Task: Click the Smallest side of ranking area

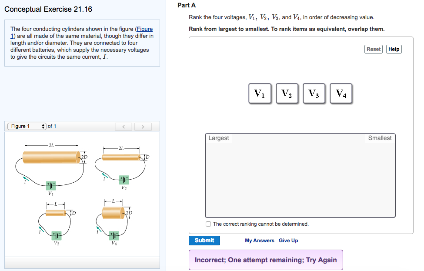Action: point(380,138)
